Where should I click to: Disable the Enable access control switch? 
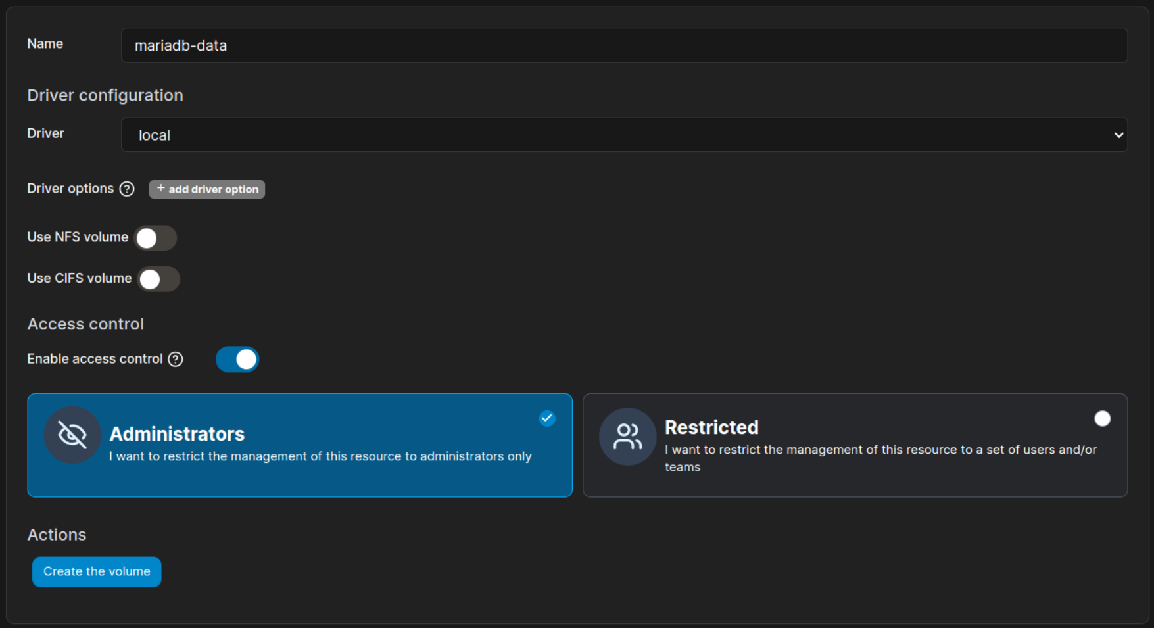pyautogui.click(x=237, y=360)
